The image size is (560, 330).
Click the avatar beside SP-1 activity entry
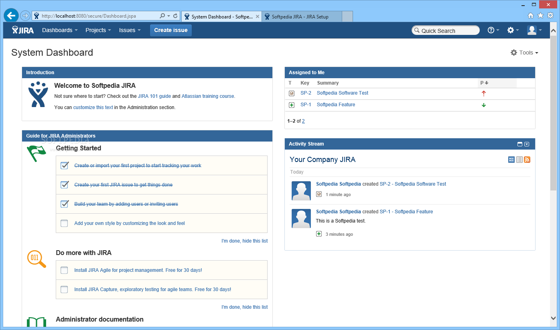[301, 219]
